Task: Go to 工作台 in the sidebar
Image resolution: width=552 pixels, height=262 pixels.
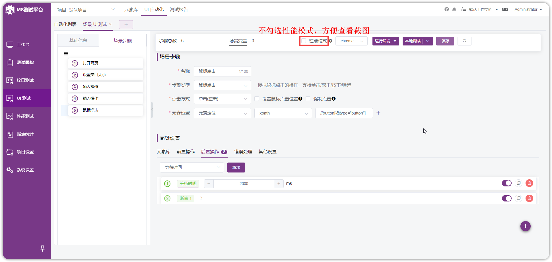Action: pyautogui.click(x=27, y=45)
